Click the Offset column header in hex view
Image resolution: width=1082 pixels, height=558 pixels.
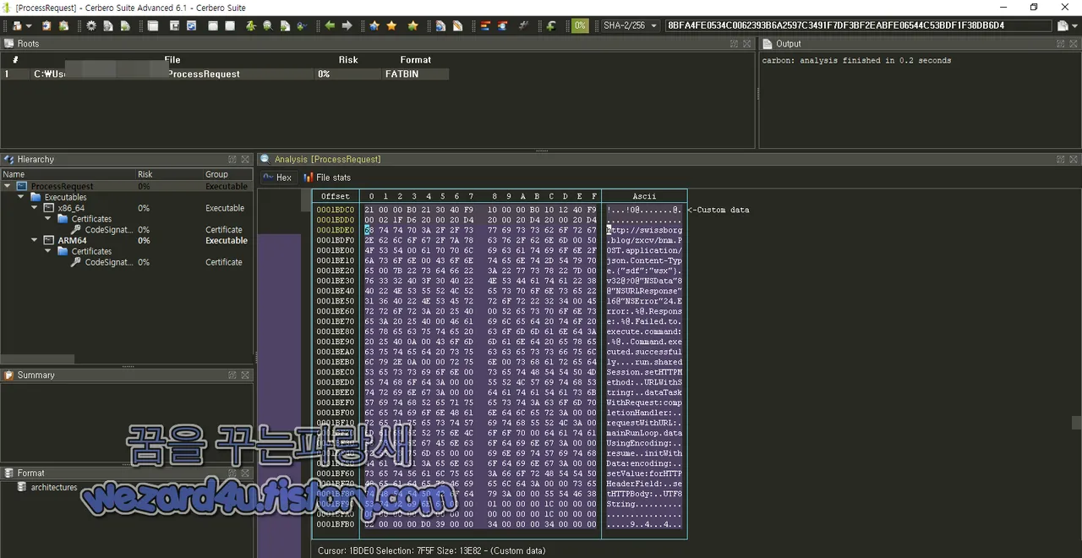click(336, 196)
